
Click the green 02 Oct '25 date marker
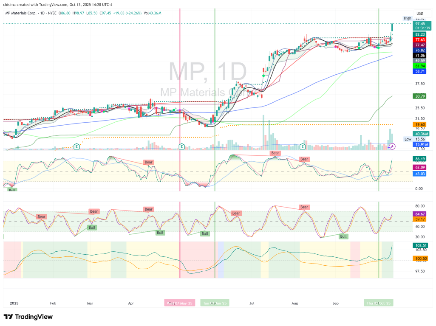point(379,303)
